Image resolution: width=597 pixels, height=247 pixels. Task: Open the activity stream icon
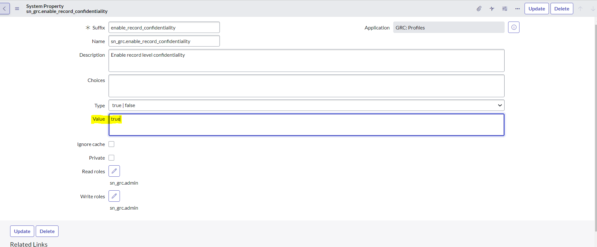click(492, 9)
